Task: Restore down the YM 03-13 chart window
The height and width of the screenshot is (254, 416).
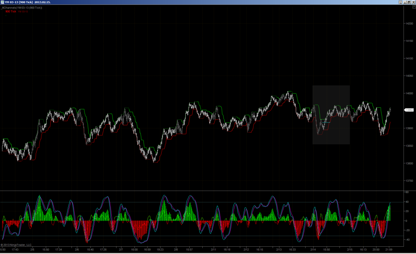Action: point(409,2)
